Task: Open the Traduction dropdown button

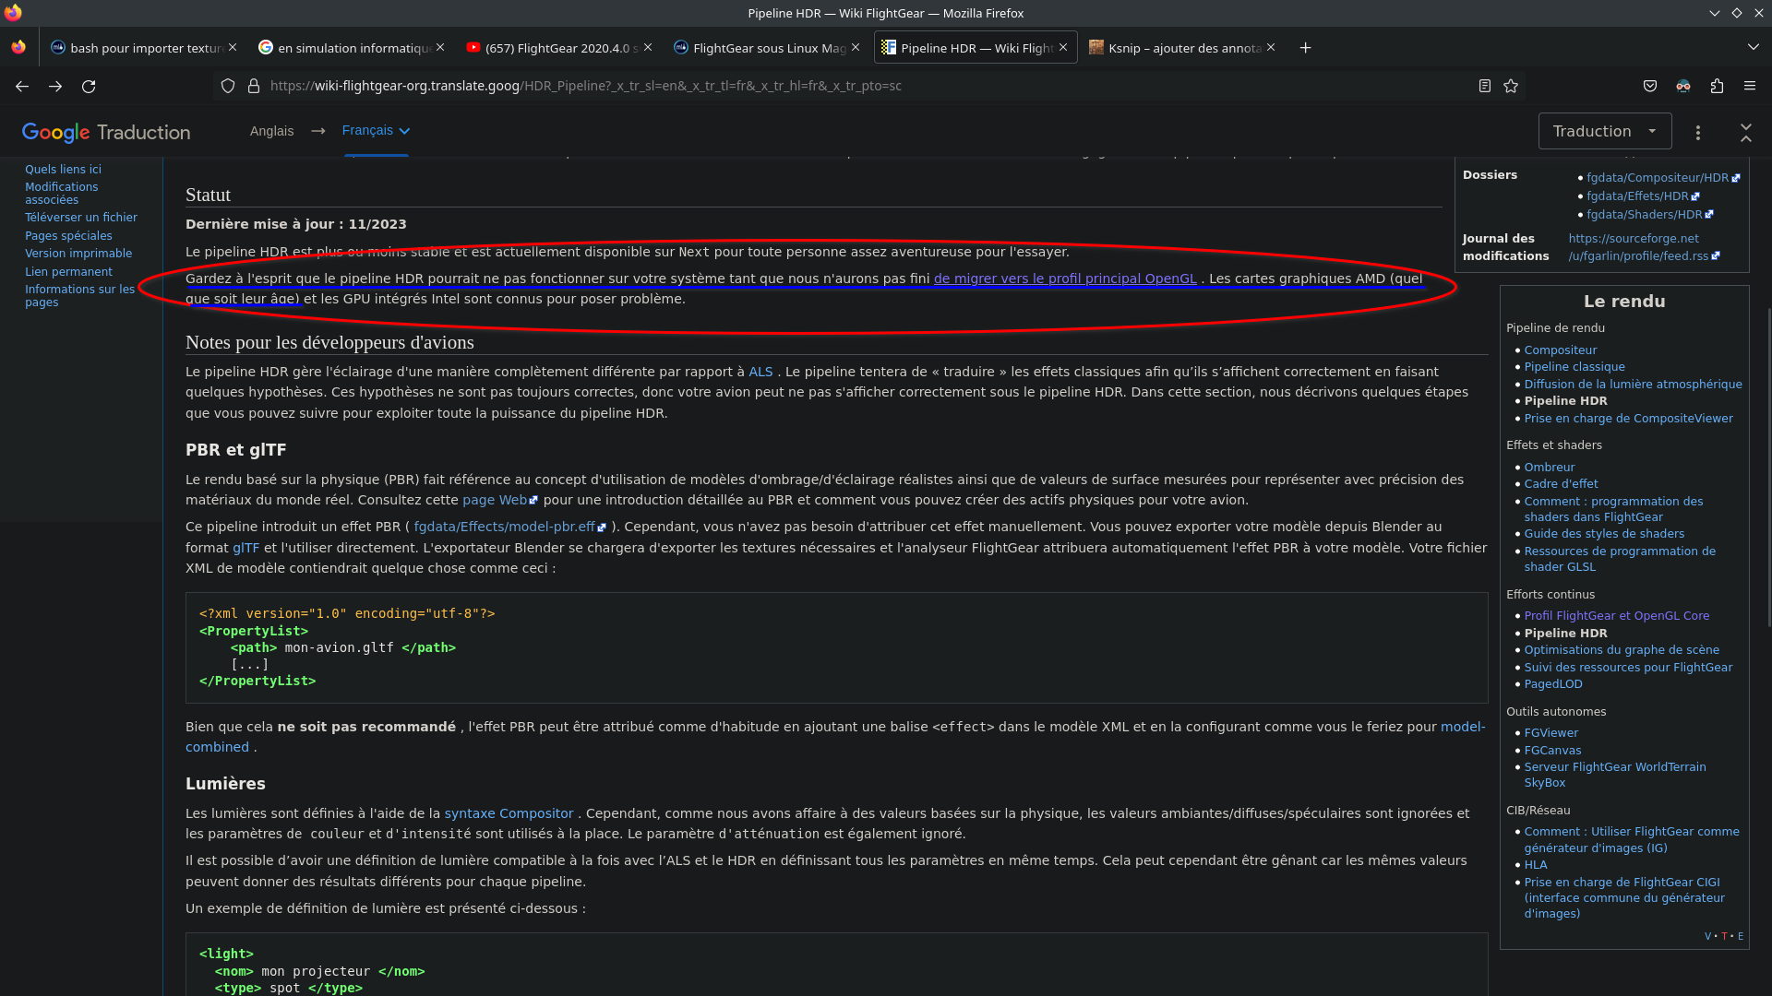Action: point(1604,131)
